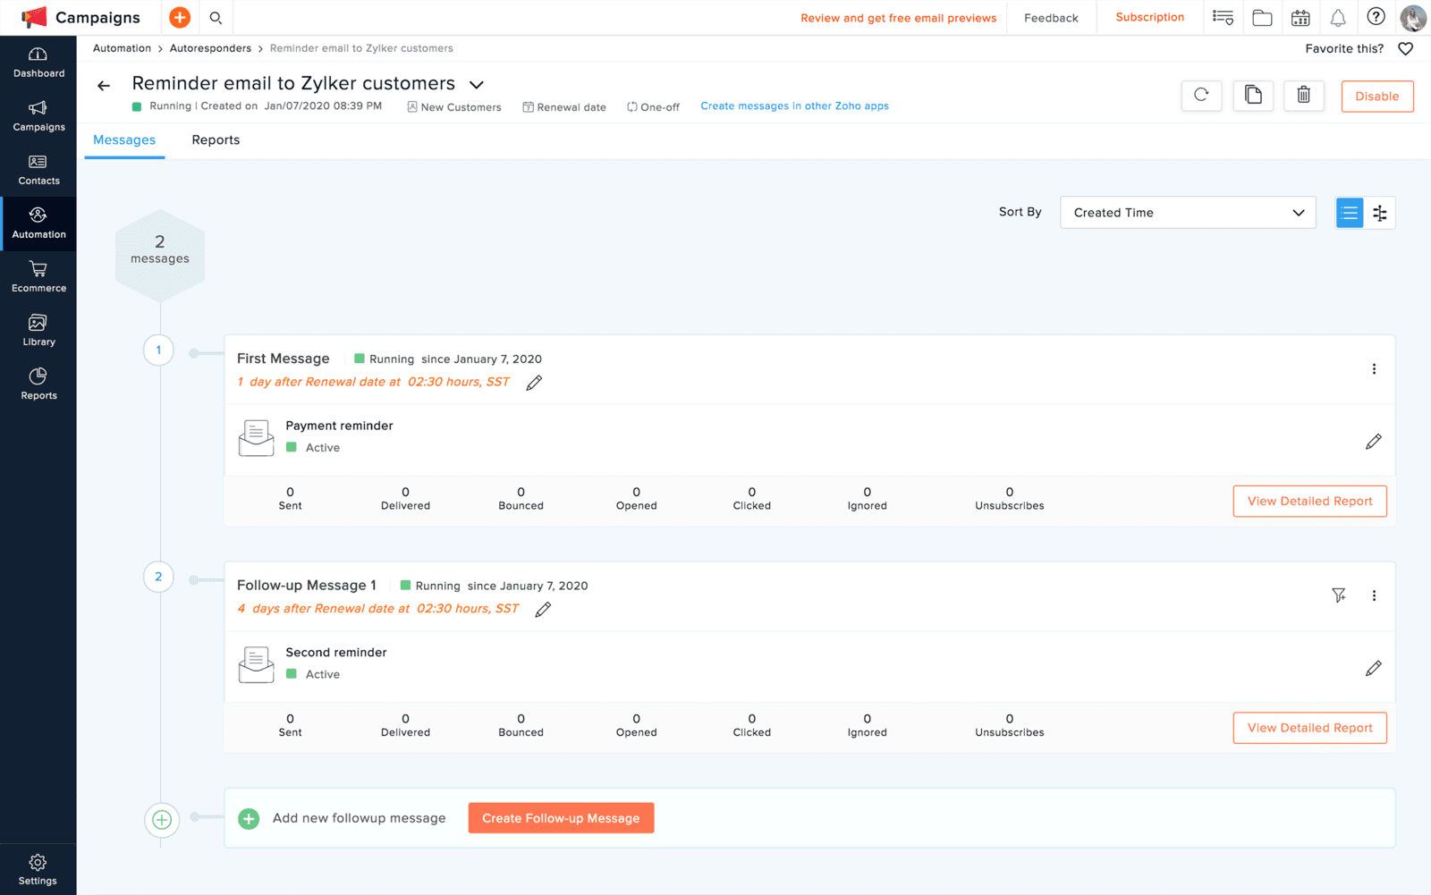This screenshot has height=895, width=1431.
Task: Click Create messages in other Zoho apps
Action: coord(794,106)
